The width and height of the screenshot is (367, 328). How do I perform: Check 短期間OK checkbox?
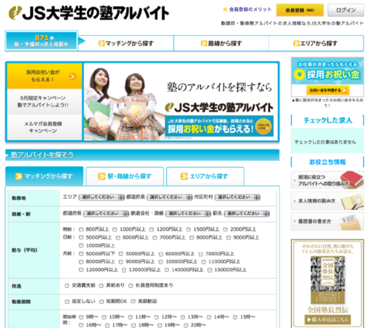(x=101, y=302)
